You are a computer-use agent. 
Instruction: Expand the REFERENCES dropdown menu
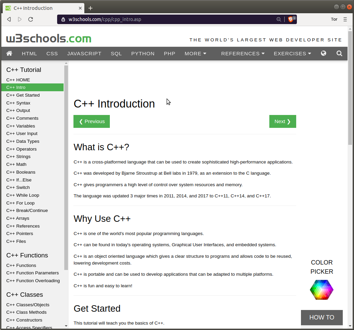click(243, 54)
